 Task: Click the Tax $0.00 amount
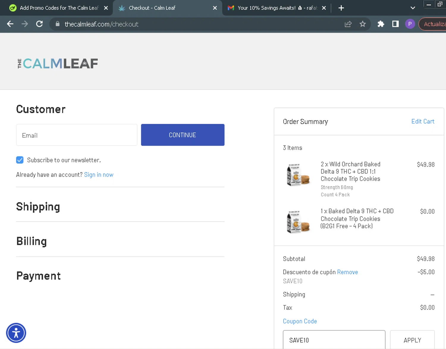(427, 307)
